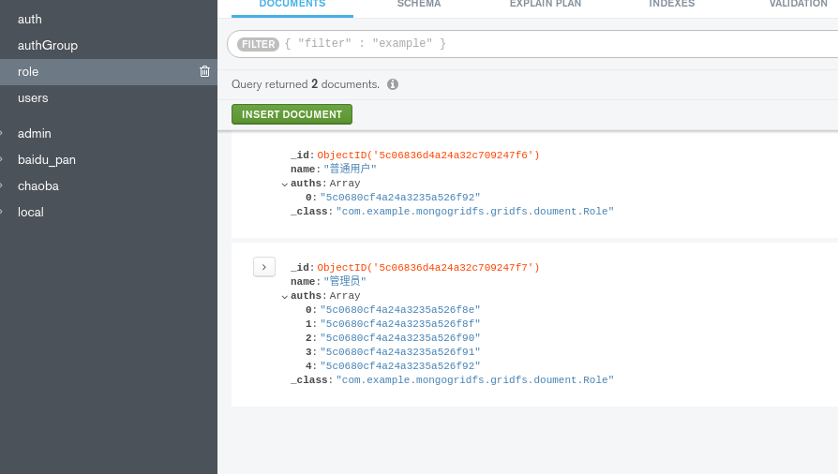Click name value "管理员"

pyautogui.click(x=345, y=281)
